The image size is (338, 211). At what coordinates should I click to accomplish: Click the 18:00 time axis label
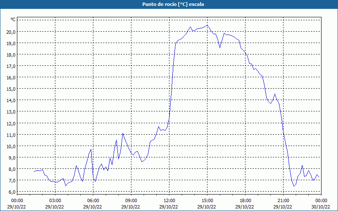(245, 201)
